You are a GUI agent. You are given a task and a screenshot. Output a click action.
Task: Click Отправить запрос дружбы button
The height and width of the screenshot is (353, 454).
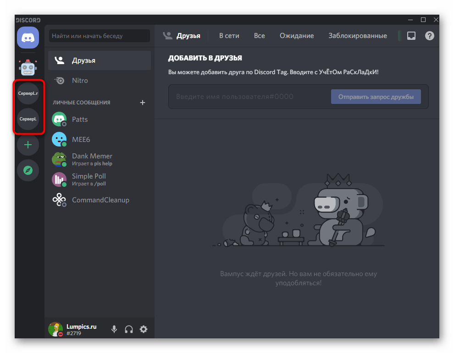[x=376, y=97]
